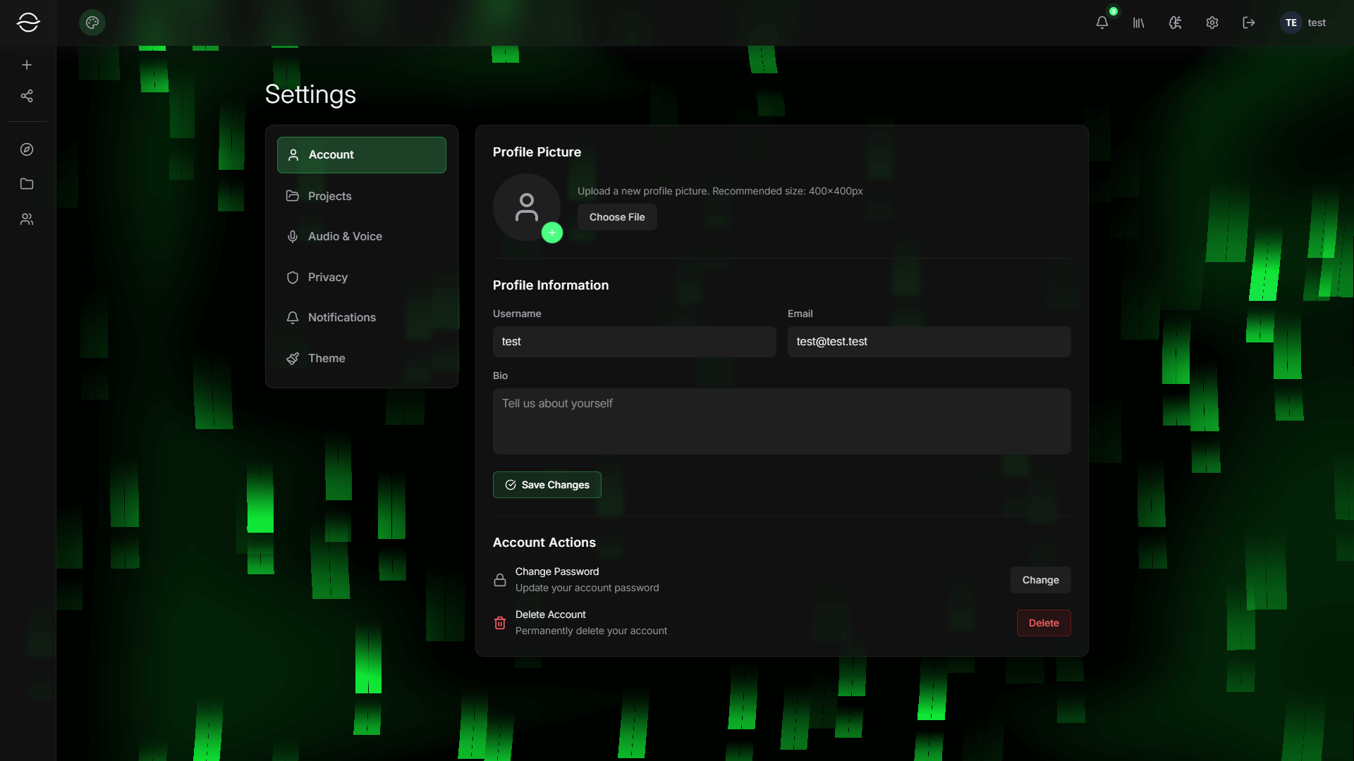Click the app logo in top-left corner
This screenshot has height=761, width=1354.
tap(28, 23)
